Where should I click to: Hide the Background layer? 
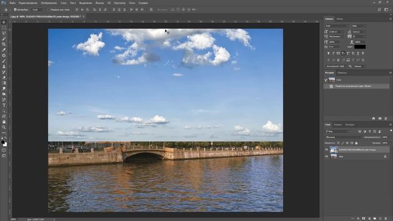[x=326, y=157]
